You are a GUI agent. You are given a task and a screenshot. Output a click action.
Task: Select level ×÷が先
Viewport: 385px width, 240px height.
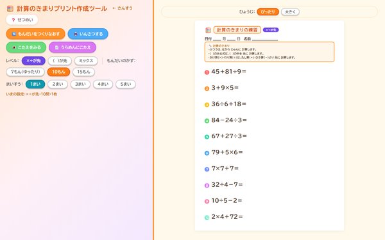(33, 61)
